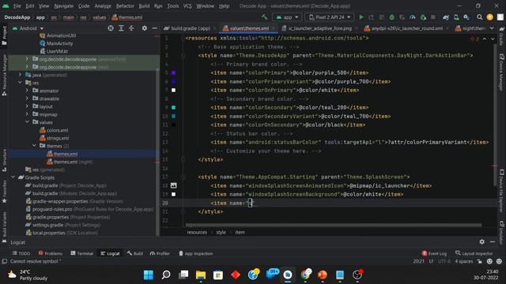The width and height of the screenshot is (506, 284).
Task: Open the app run configuration dropdown
Action: tap(287, 17)
